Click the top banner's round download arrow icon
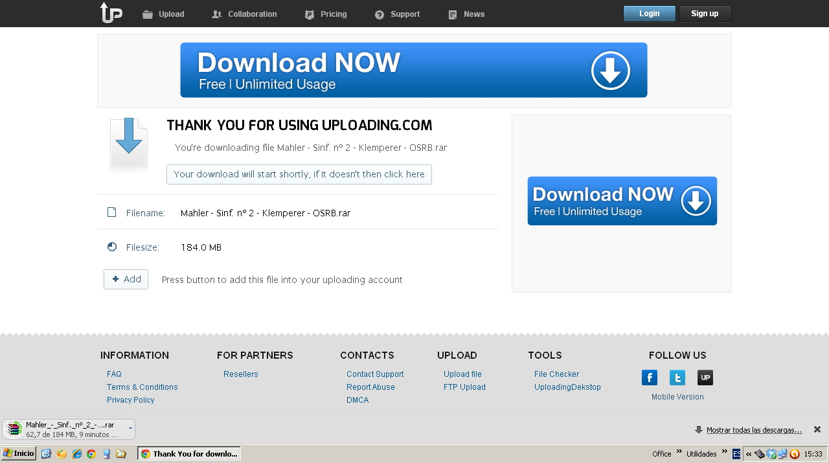The height and width of the screenshot is (463, 829). pos(610,70)
